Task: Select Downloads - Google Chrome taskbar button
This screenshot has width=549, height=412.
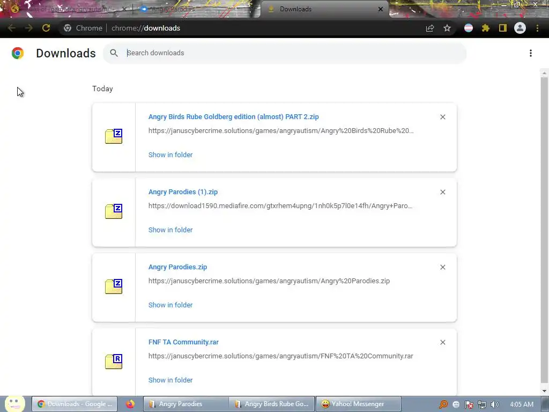Action: coord(75,404)
